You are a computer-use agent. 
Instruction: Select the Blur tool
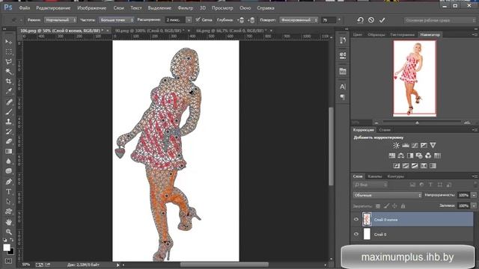pyautogui.click(x=8, y=161)
